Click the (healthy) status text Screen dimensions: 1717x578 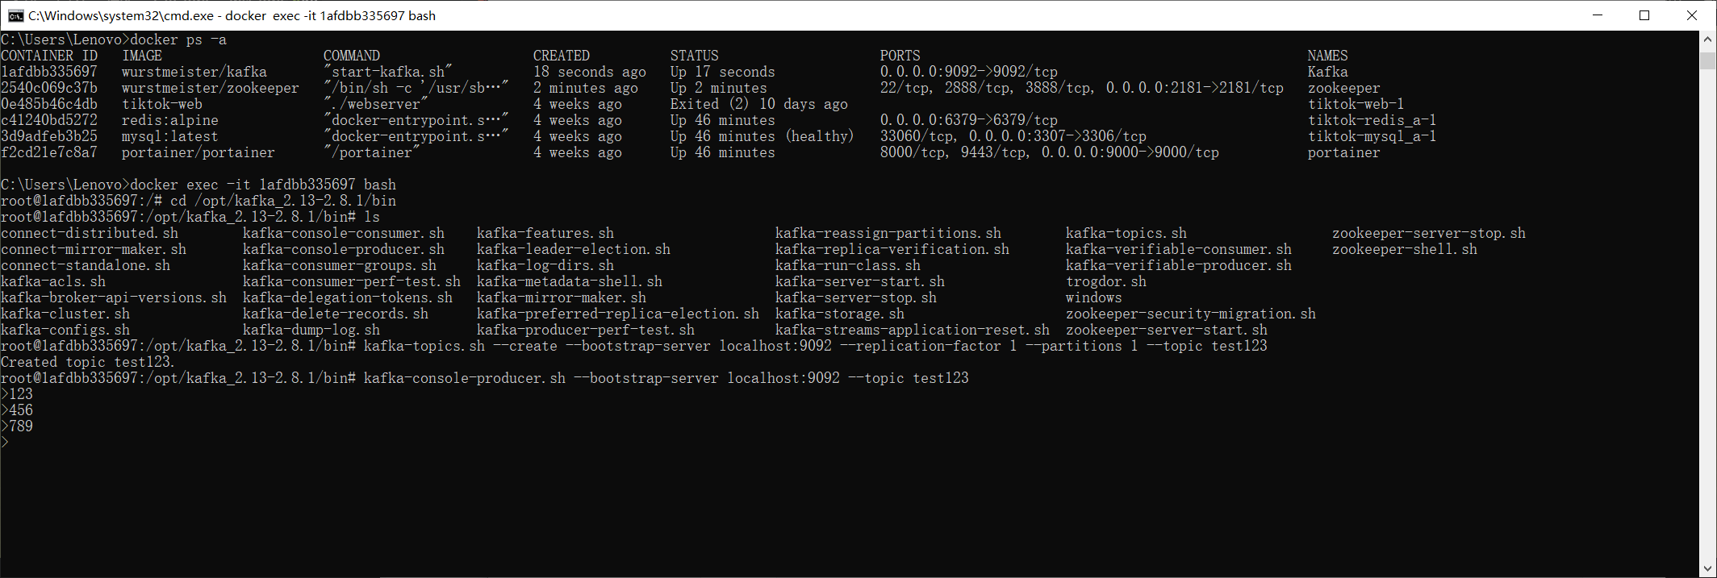(x=819, y=136)
